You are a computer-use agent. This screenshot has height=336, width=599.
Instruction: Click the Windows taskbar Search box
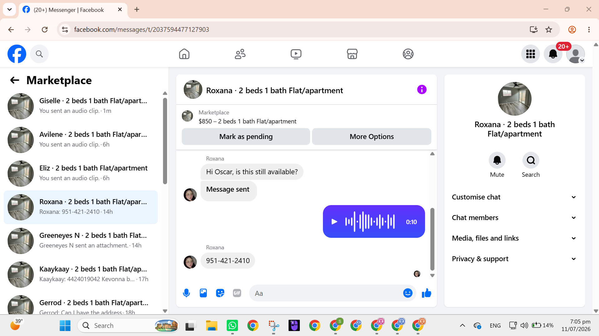[x=128, y=326]
